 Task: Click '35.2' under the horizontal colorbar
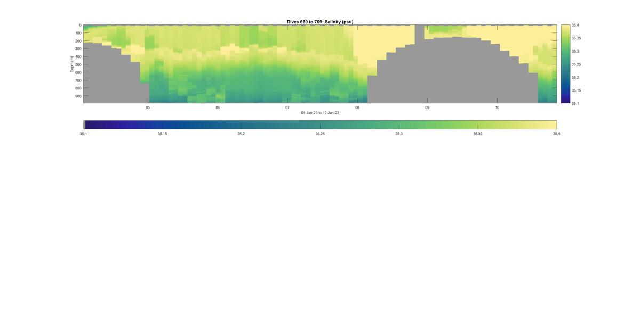pos(241,134)
